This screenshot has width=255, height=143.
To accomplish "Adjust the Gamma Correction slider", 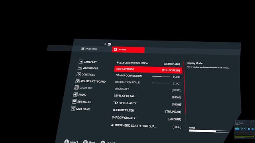I will coord(161,76).
